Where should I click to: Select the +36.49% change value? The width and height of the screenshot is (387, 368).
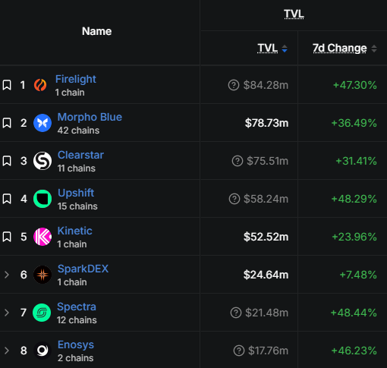click(x=354, y=123)
